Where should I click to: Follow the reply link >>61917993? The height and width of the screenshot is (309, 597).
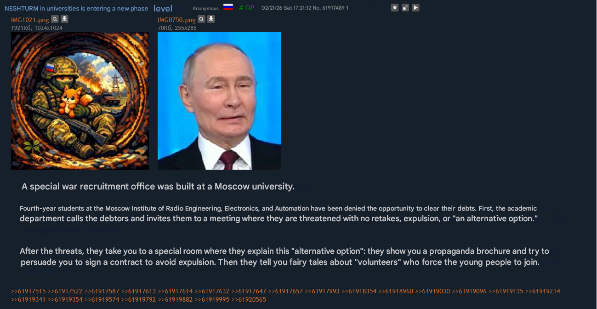pos(323,291)
